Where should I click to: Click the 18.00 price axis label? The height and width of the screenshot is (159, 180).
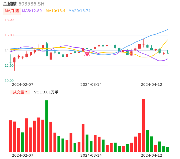pos(9,20)
